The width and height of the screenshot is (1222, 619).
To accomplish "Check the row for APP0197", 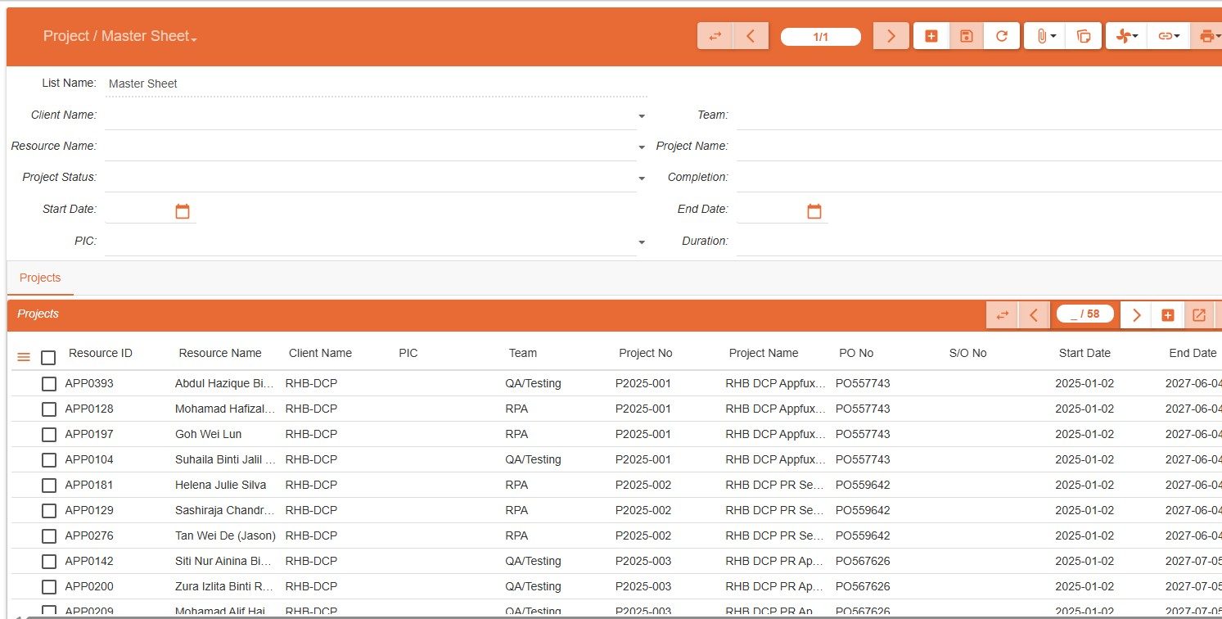I will 49,435.
